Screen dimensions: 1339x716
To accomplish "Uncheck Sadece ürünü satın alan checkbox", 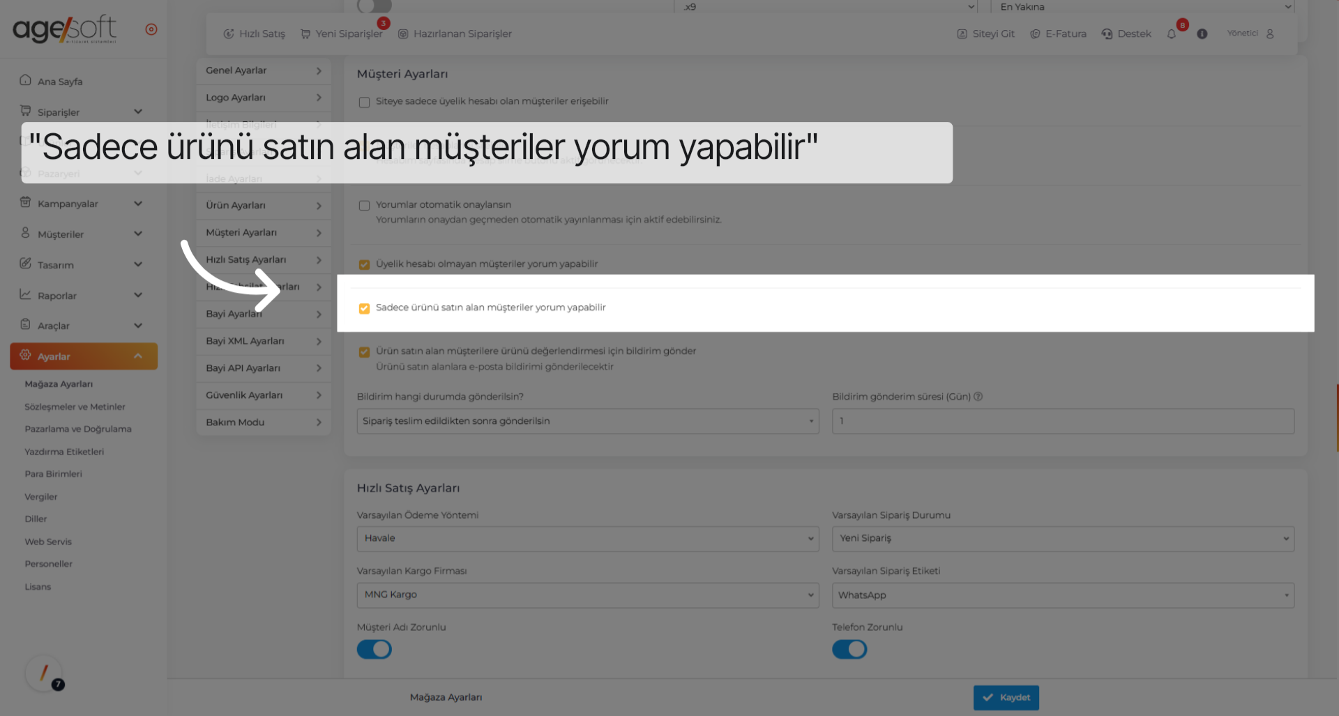I will pos(364,308).
